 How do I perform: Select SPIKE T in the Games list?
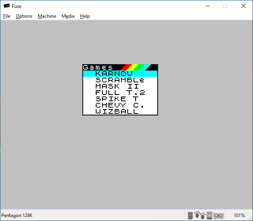[x=120, y=99]
